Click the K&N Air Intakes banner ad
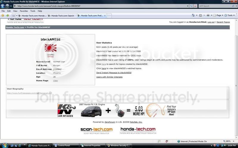This screenshot has height=148, width=238. click(x=117, y=110)
